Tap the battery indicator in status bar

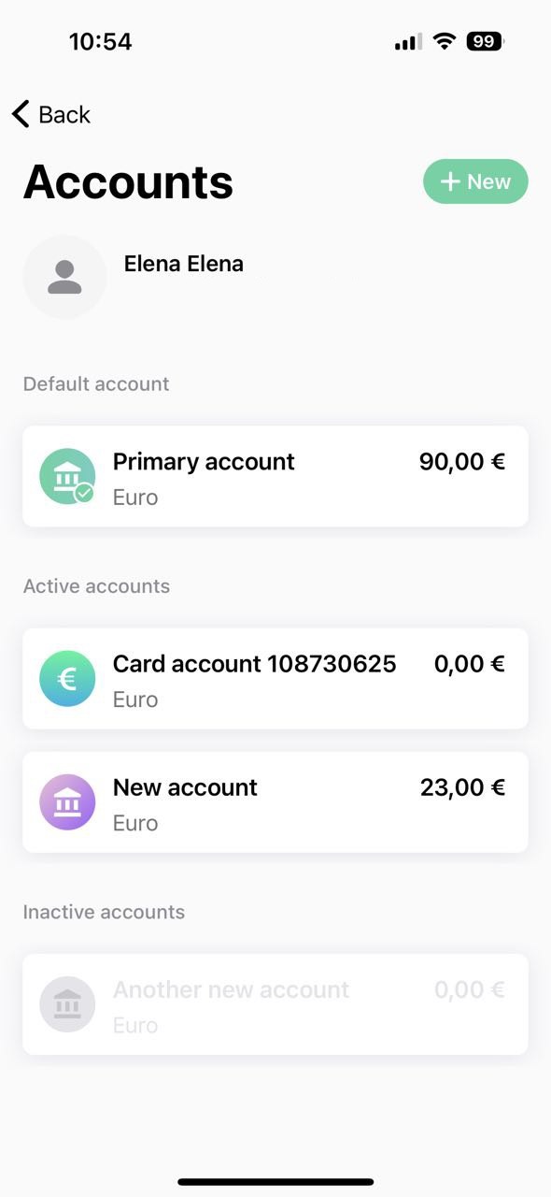[x=486, y=41]
